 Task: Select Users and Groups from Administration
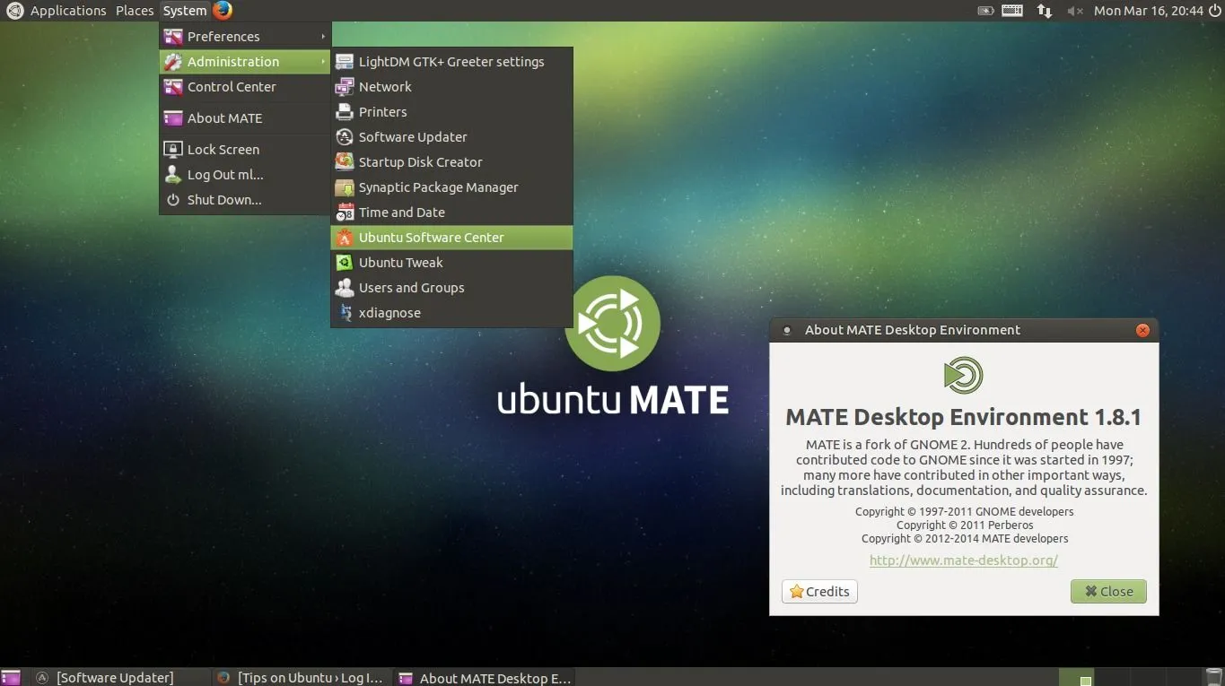(411, 287)
